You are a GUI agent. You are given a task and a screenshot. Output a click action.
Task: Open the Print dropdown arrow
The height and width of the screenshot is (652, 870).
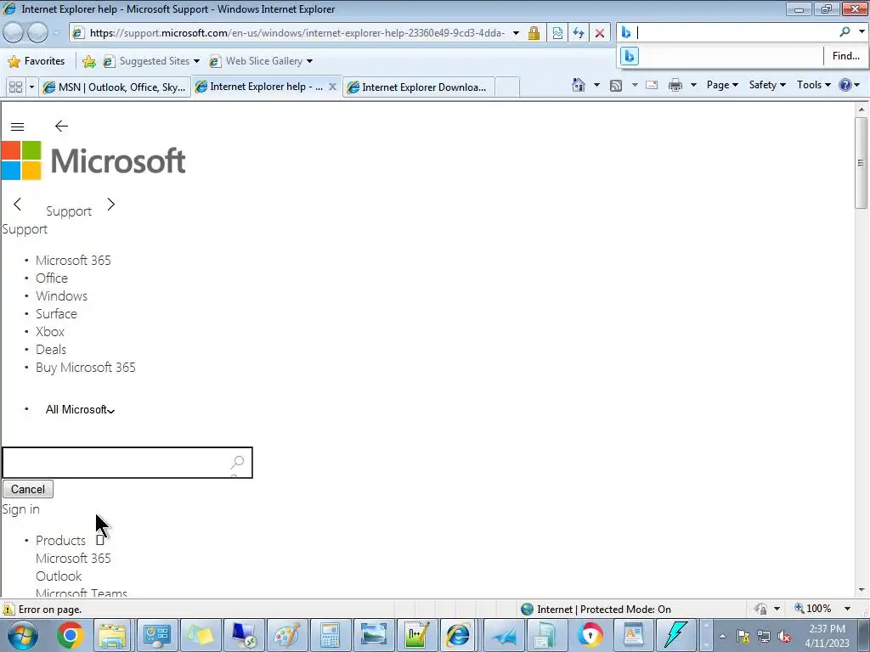click(693, 85)
